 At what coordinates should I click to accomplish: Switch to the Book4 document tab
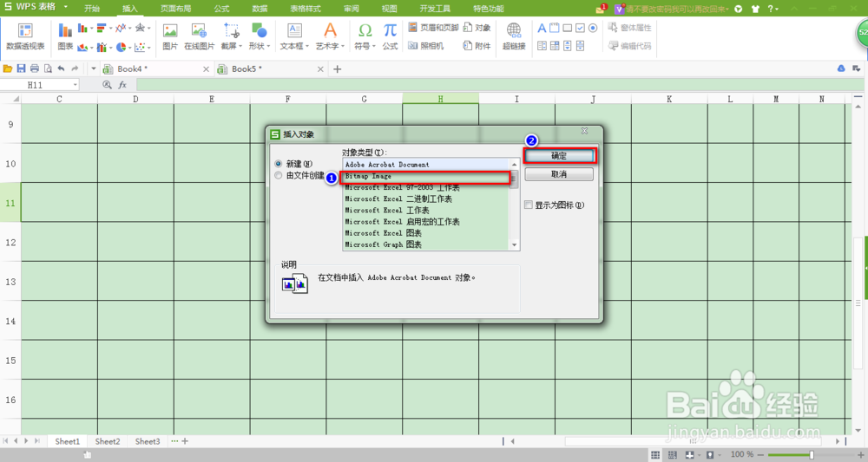click(x=157, y=68)
